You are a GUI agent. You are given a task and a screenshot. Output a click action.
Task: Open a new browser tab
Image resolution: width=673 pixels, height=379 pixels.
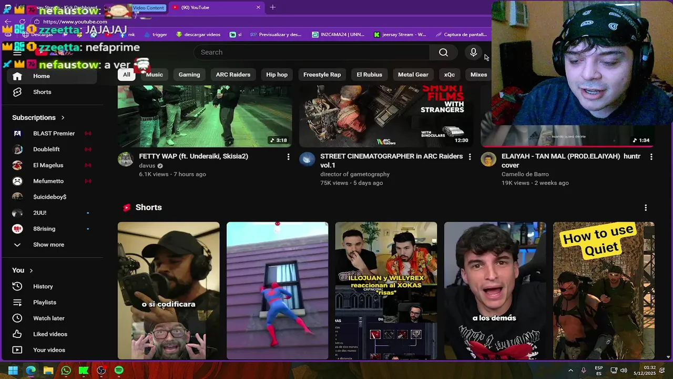click(272, 7)
